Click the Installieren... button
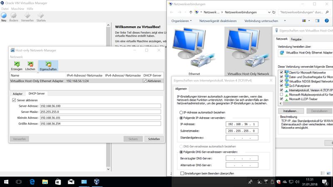This screenshot has height=187, width=333. pos(291,111)
